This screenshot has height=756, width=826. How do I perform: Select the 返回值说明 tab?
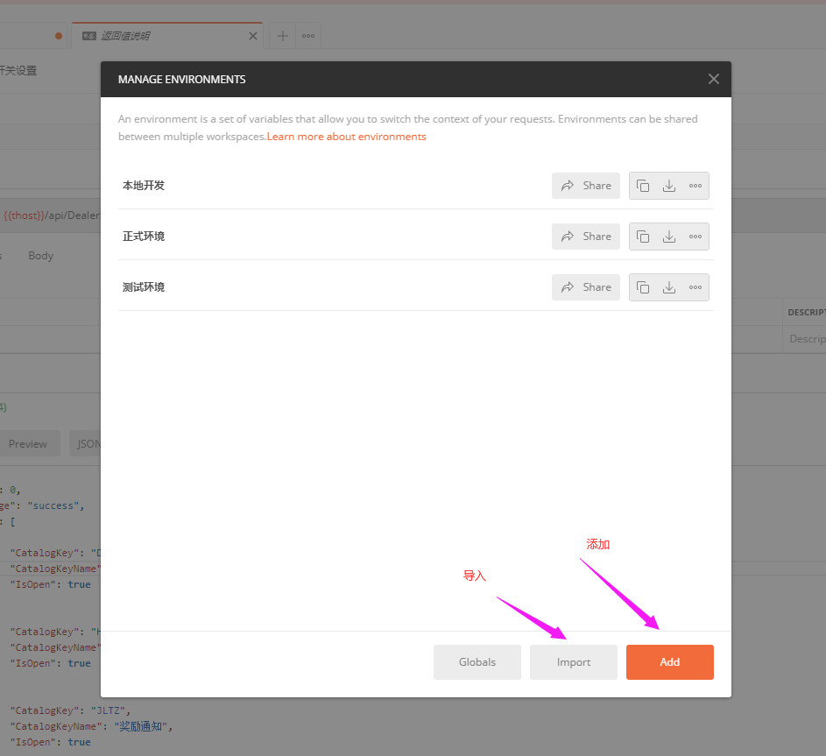[166, 36]
